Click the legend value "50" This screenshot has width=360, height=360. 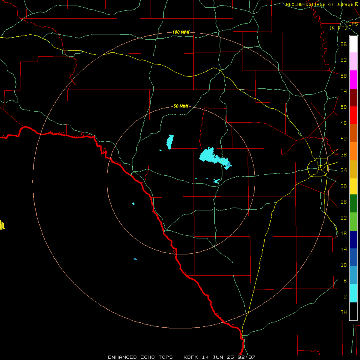tap(344, 107)
